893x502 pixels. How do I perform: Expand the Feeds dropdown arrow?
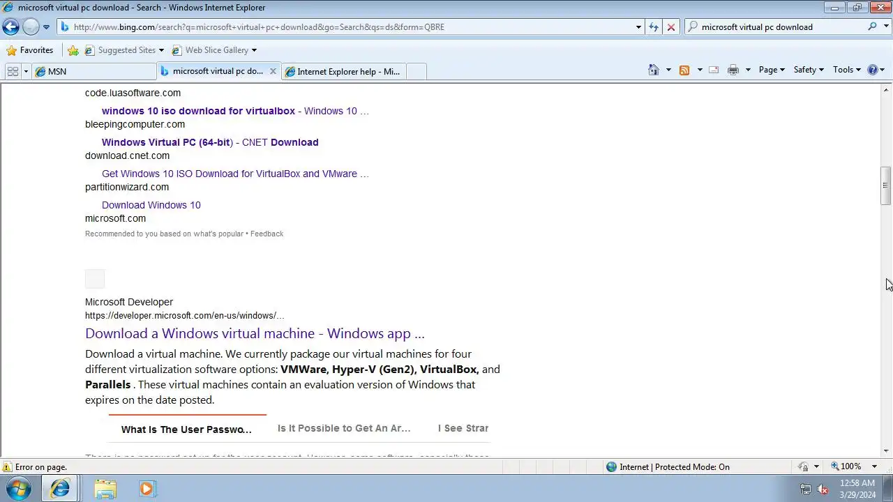(699, 70)
